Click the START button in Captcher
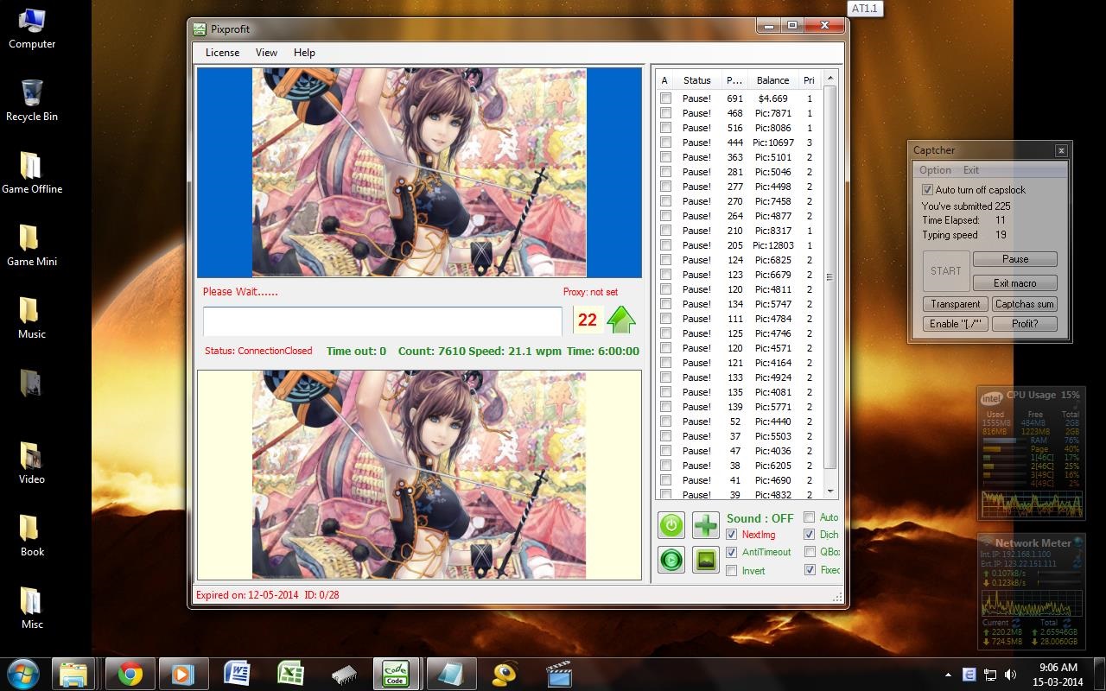This screenshot has width=1106, height=691. point(946,271)
